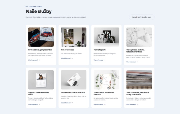180x114 pixels.
Task: Click the 'Nenašli jste? Napište nám' button
Action: [x=142, y=17]
